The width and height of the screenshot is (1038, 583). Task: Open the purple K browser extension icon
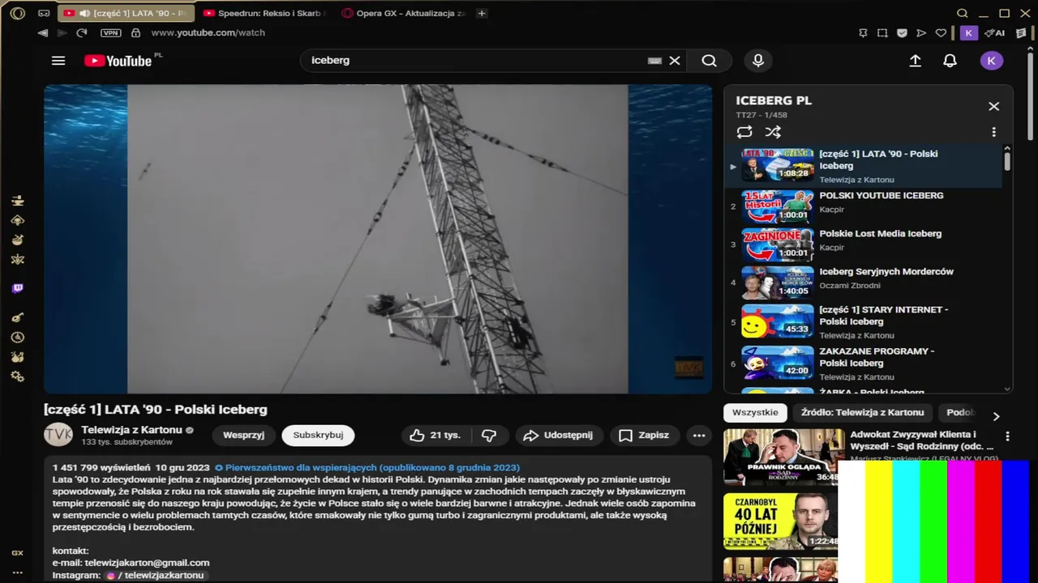(968, 33)
